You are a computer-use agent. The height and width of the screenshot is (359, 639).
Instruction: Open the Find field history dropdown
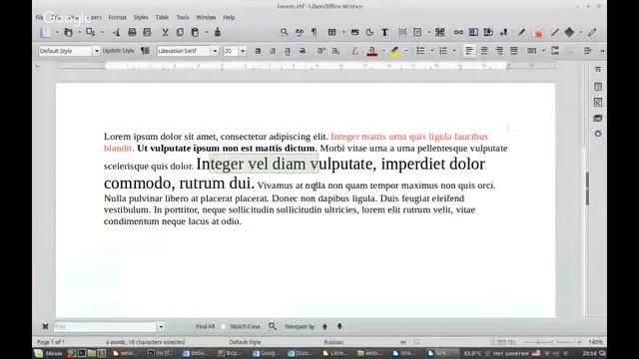coord(161,327)
